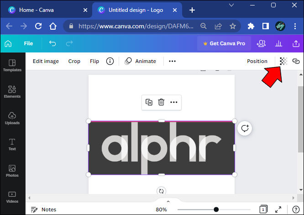
Task: Click the browser home icon
Action: pos(53,26)
